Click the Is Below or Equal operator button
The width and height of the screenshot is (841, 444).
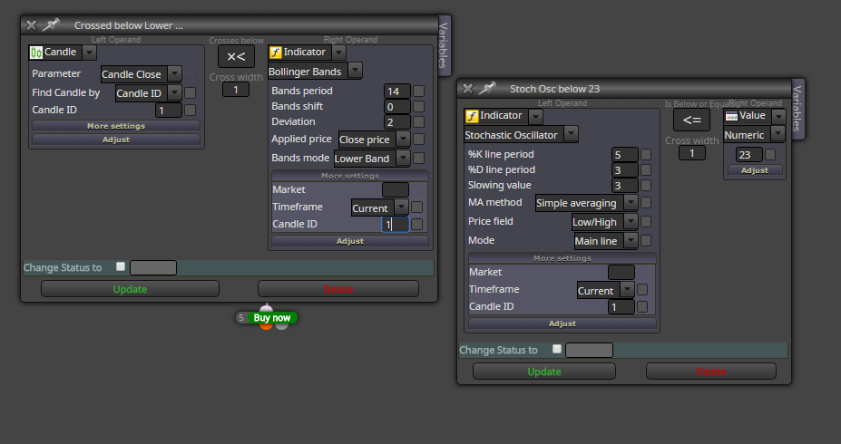tap(691, 120)
